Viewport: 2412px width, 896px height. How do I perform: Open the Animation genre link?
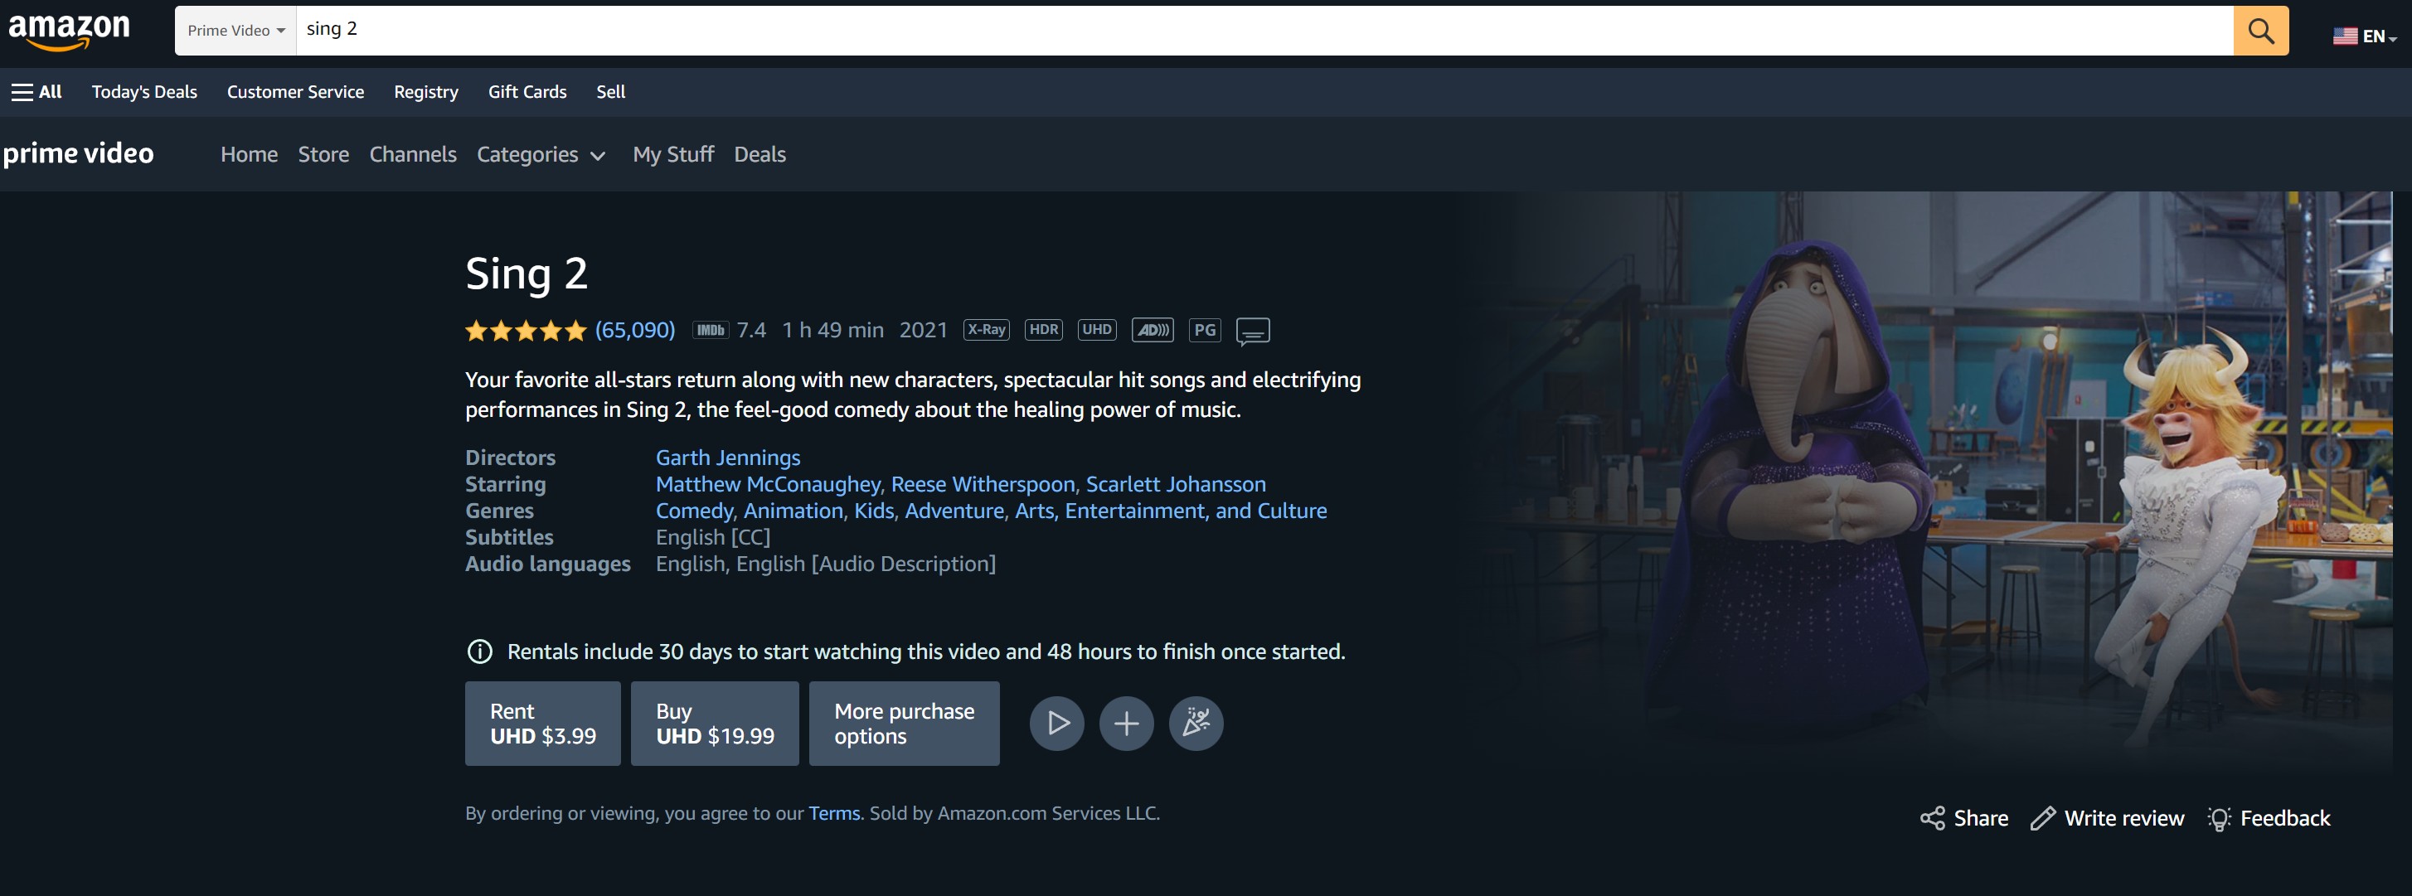(793, 511)
